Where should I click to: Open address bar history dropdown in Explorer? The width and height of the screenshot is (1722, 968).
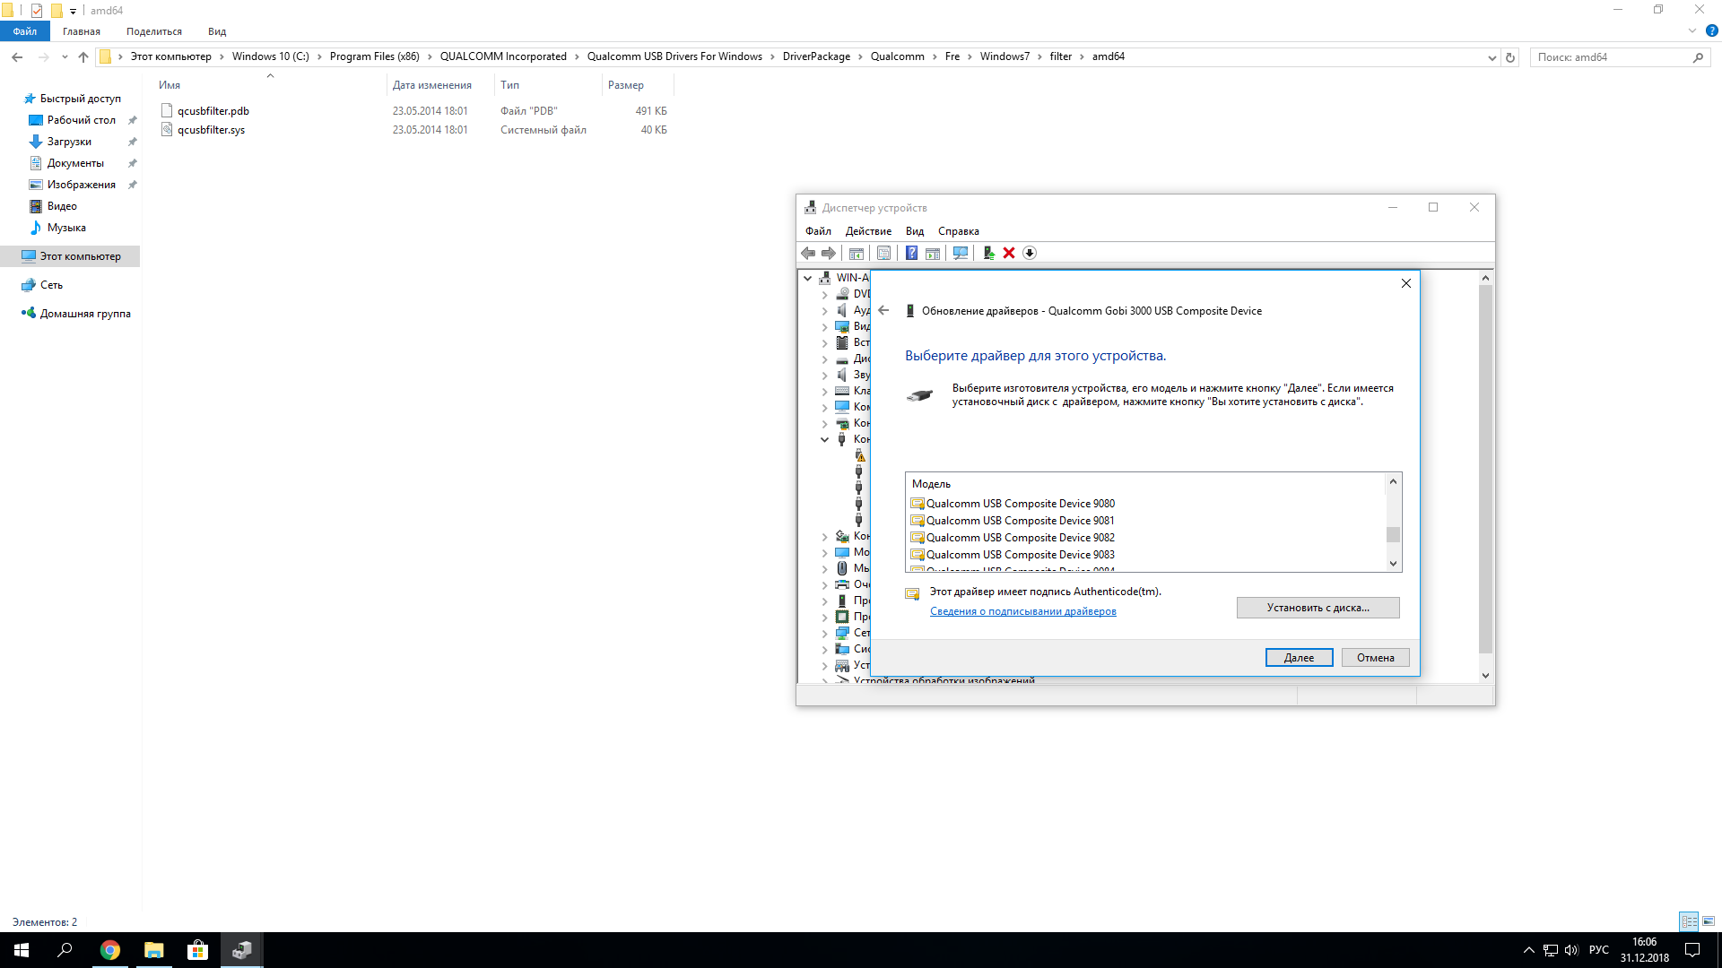click(1492, 57)
